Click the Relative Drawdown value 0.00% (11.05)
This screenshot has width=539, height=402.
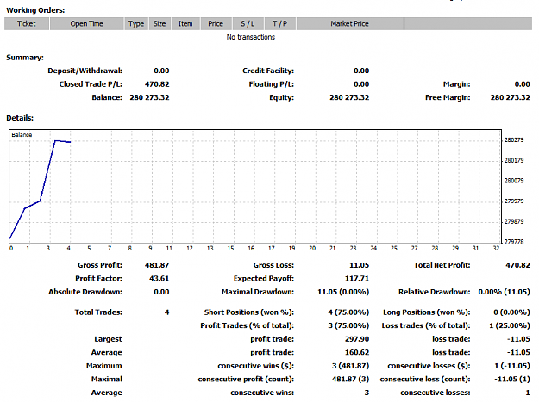point(504,292)
